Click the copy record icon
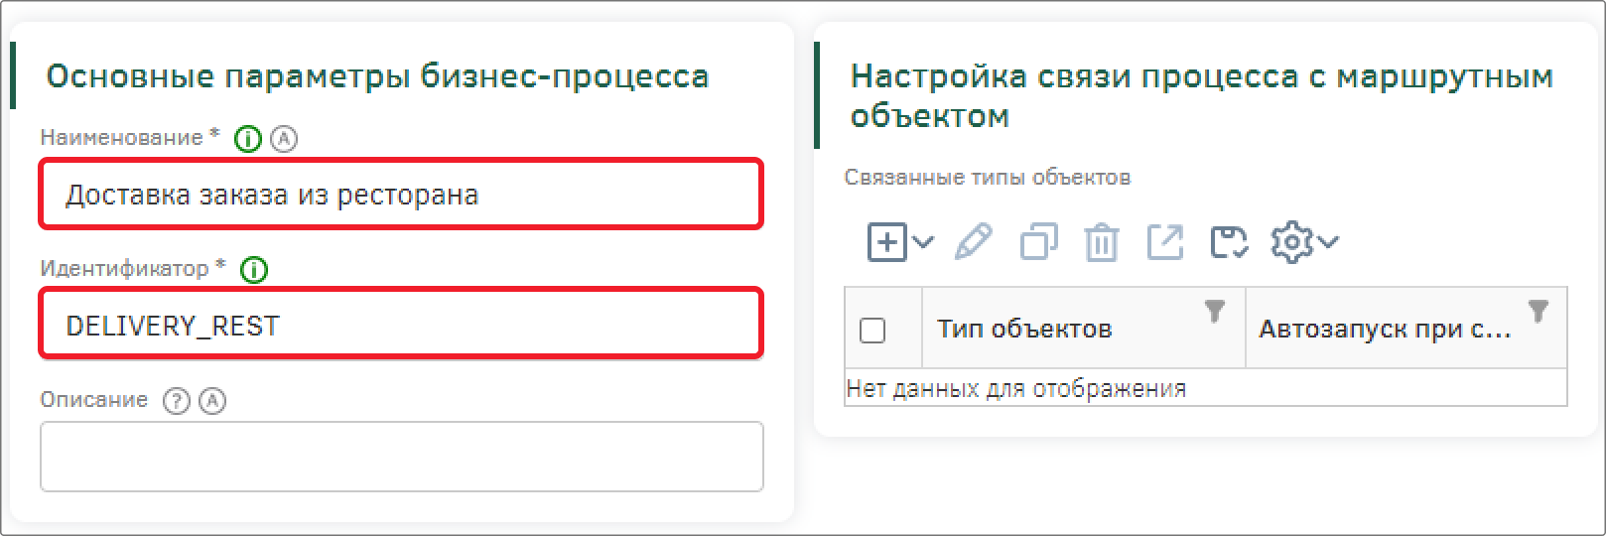The image size is (1606, 536). point(1038,241)
